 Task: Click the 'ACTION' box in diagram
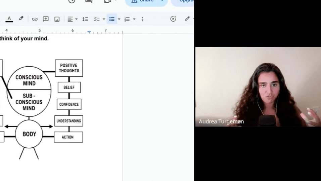tap(68, 137)
